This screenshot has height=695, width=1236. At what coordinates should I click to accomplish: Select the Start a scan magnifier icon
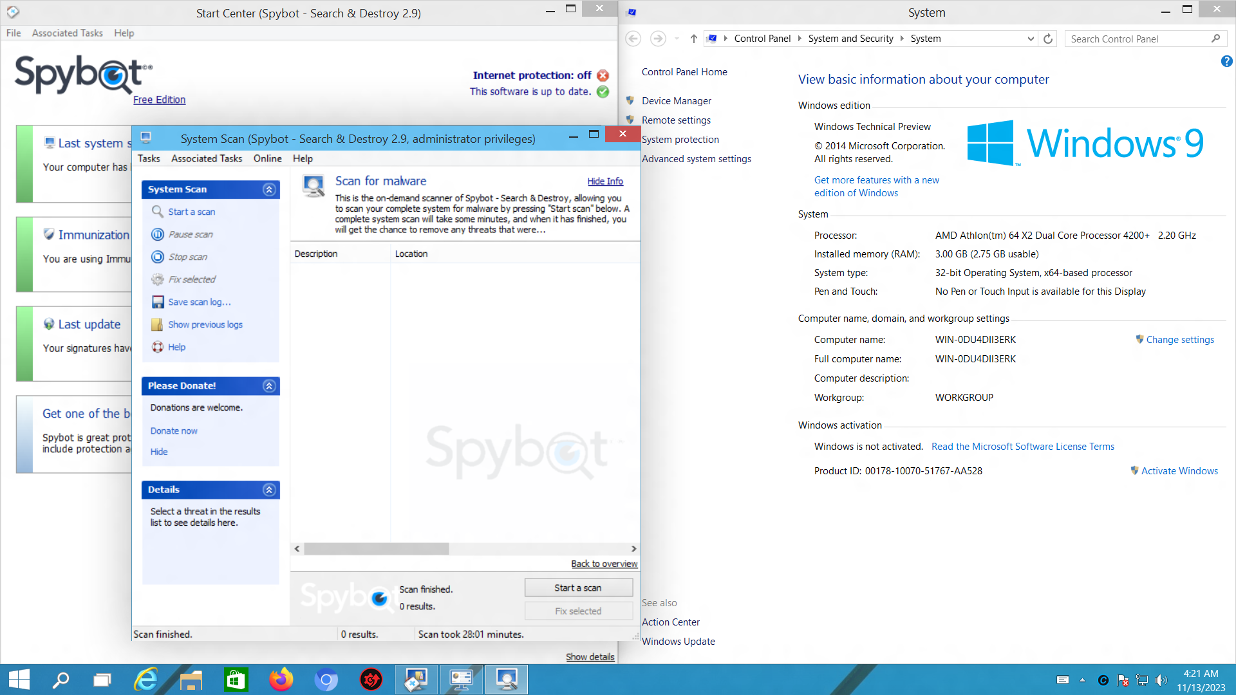(x=158, y=212)
